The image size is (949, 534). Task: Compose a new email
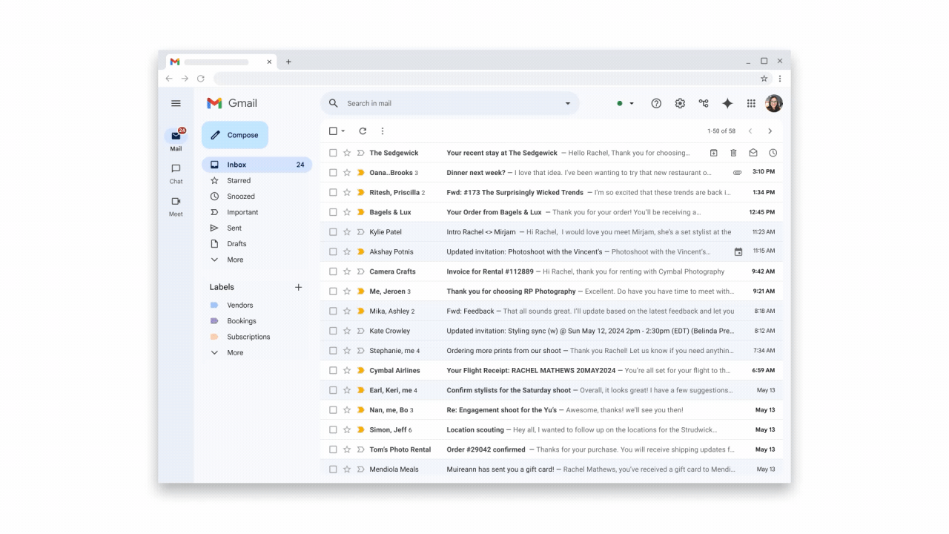pos(234,135)
